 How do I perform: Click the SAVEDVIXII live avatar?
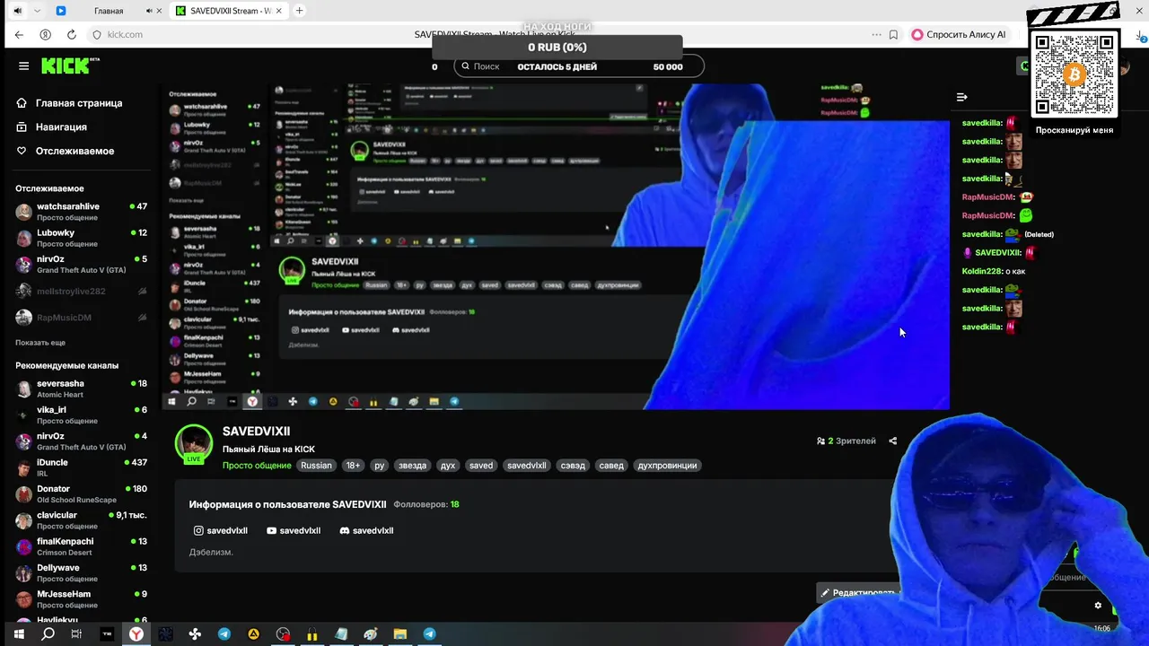(x=193, y=443)
